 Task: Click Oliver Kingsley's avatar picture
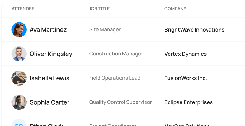(x=19, y=54)
